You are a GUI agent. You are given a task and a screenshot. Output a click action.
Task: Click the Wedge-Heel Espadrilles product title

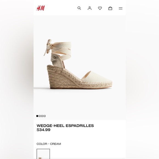click(65, 126)
